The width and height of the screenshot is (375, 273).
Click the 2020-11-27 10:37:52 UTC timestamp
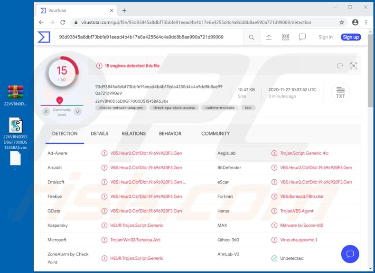[x=292, y=89]
